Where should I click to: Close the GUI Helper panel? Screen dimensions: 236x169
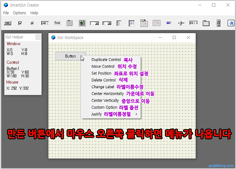pos(38,37)
